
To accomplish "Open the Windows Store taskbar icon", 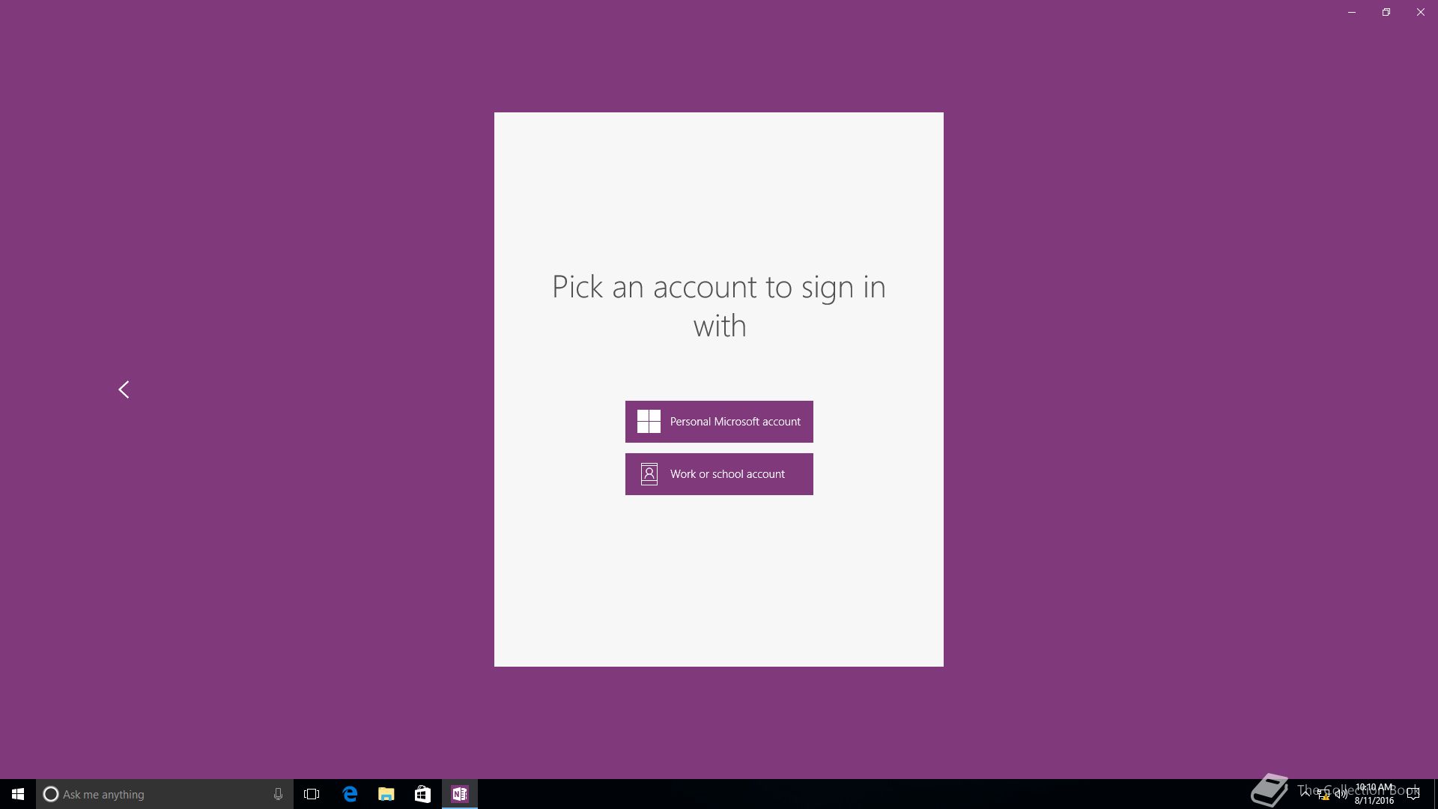I will (x=422, y=794).
